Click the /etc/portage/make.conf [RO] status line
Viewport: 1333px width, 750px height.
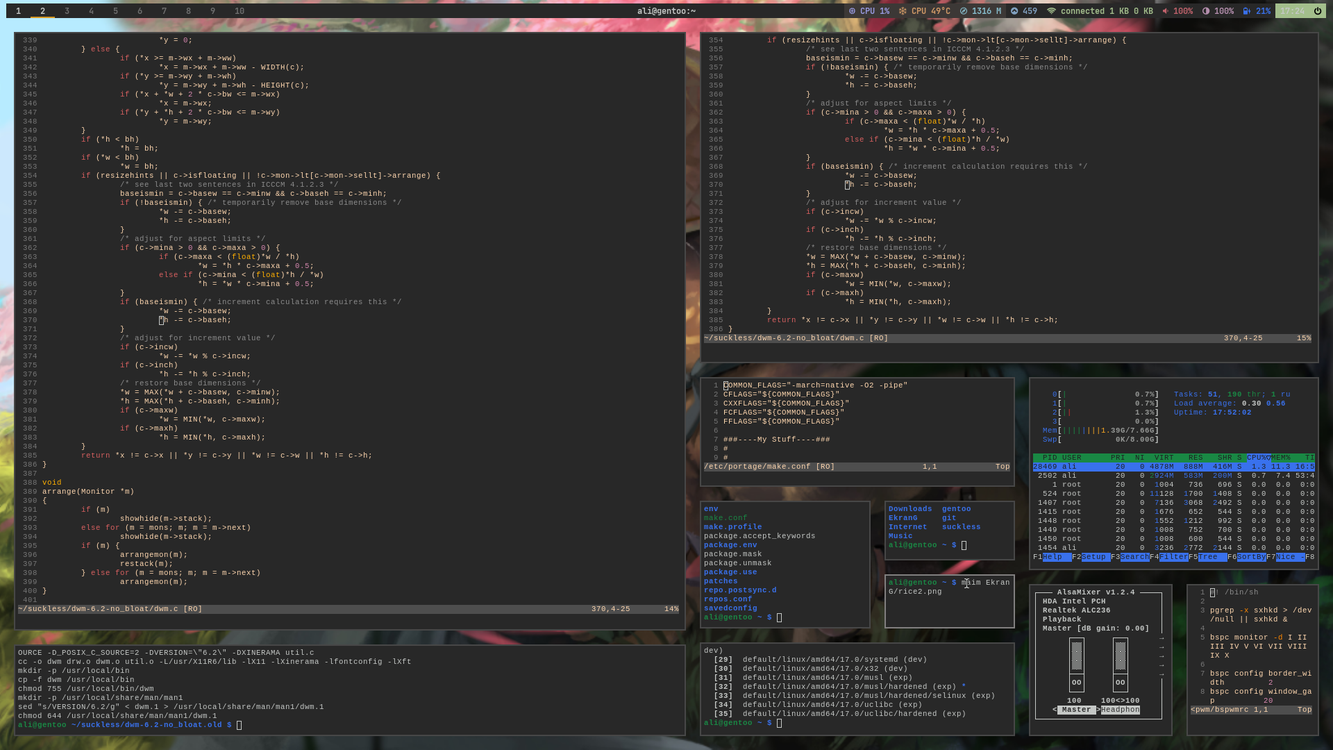pos(857,467)
